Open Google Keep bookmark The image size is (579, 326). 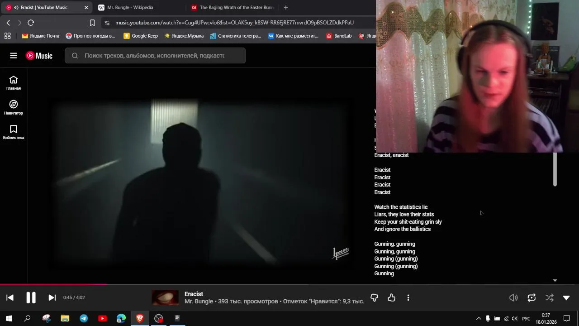pos(141,36)
